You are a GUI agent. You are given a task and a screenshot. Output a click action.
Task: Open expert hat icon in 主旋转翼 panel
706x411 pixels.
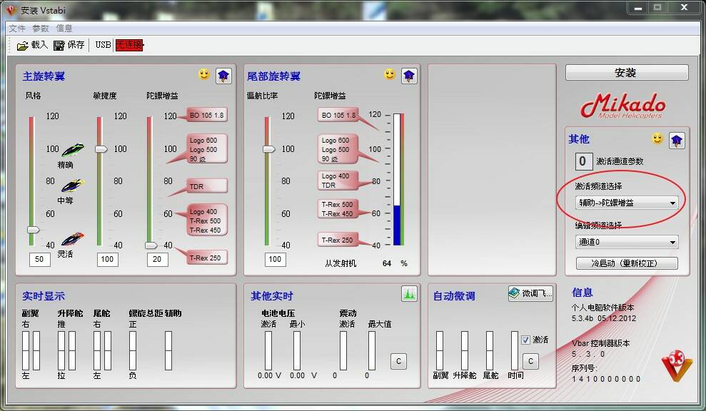(x=223, y=76)
